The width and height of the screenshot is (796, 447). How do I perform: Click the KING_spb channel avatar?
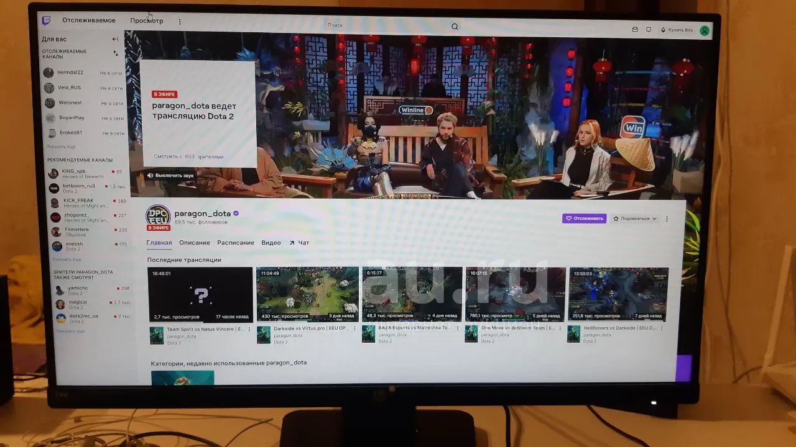coord(53,173)
